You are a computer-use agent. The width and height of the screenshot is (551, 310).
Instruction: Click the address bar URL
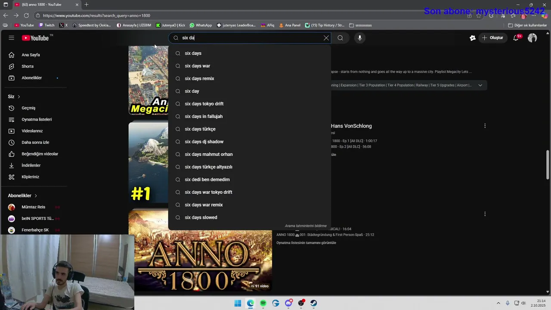(x=96, y=15)
